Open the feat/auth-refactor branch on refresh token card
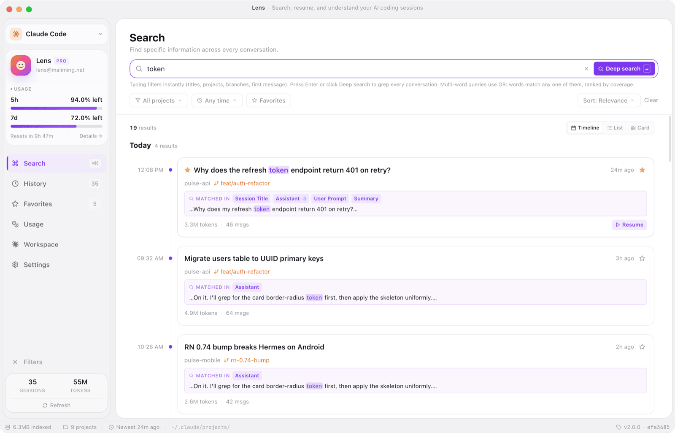 coord(242,184)
